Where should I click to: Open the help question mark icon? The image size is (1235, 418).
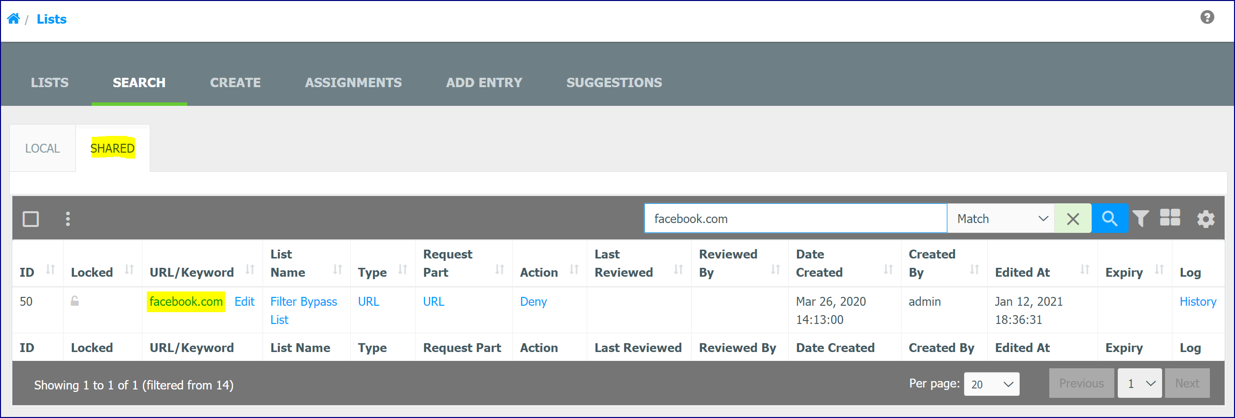point(1207,17)
